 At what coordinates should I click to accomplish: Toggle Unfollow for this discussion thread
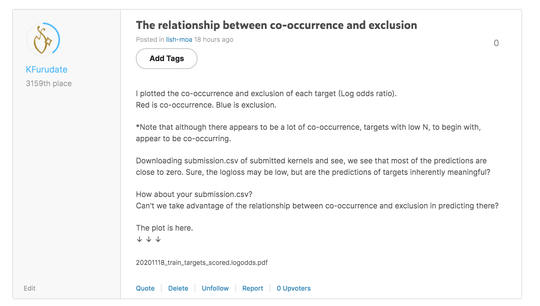215,288
